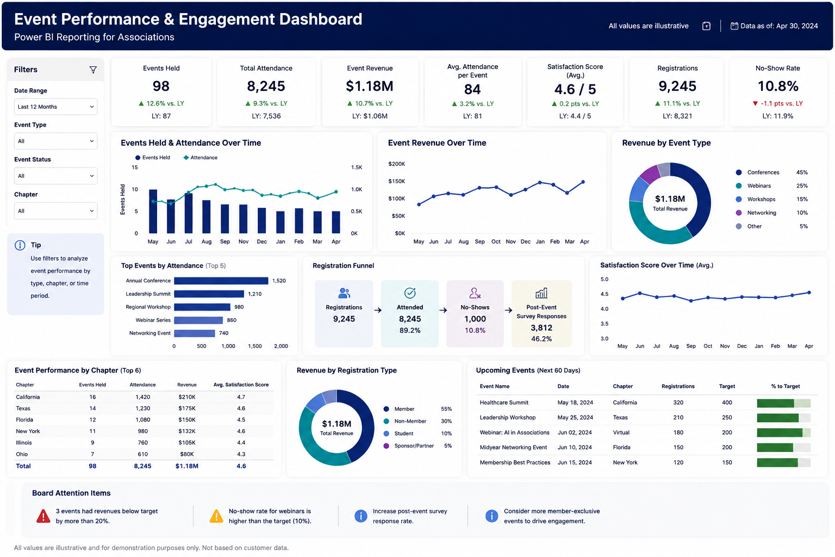
Task: Click the Registrations people icon in funnel
Action: pyautogui.click(x=344, y=293)
